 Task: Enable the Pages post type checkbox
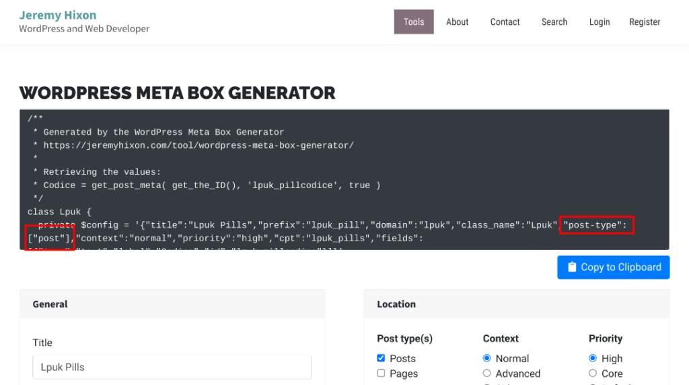coord(382,373)
